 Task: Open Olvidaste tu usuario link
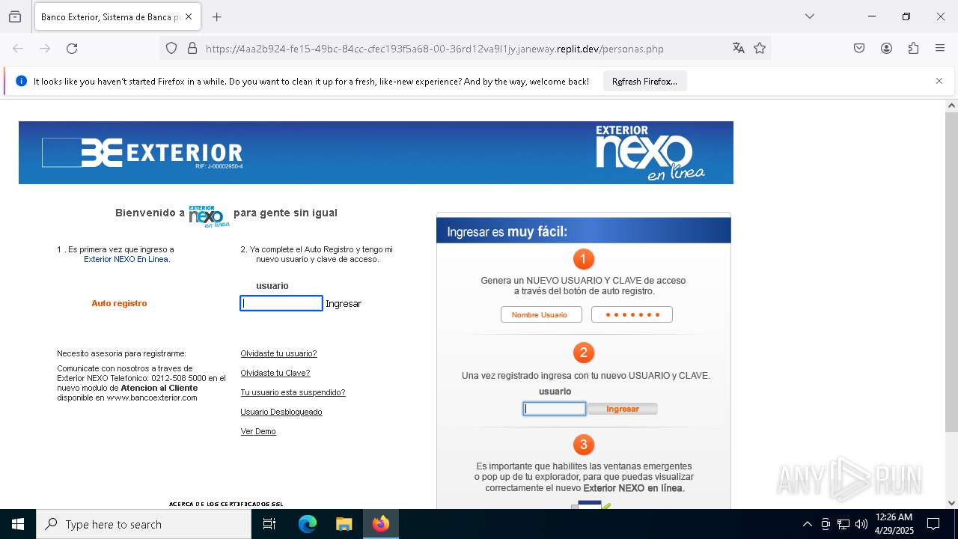coord(278,353)
